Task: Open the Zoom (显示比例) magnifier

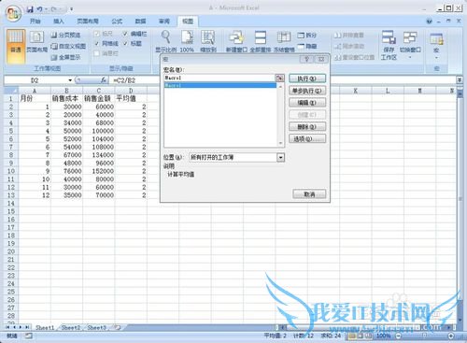Action: pyautogui.click(x=166, y=41)
